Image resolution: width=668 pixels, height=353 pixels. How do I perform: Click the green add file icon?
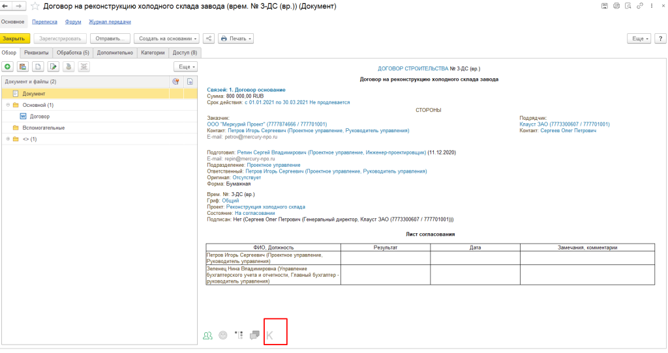pos(8,66)
